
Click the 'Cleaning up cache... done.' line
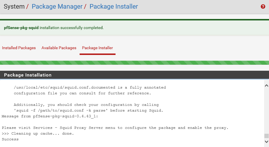tap(38, 133)
